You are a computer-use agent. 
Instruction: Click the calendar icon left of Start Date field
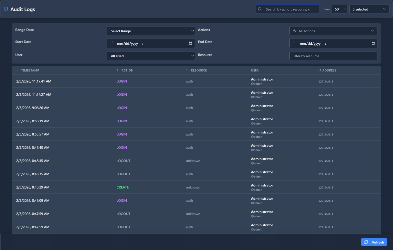click(112, 43)
